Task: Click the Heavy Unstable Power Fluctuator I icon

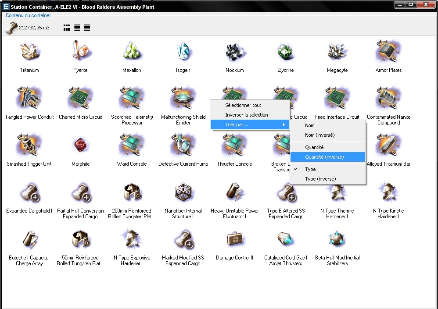Action: click(x=235, y=192)
